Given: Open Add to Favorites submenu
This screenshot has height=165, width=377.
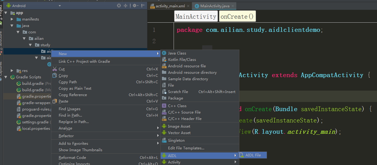Looking at the screenshot, I should tap(106, 144).
